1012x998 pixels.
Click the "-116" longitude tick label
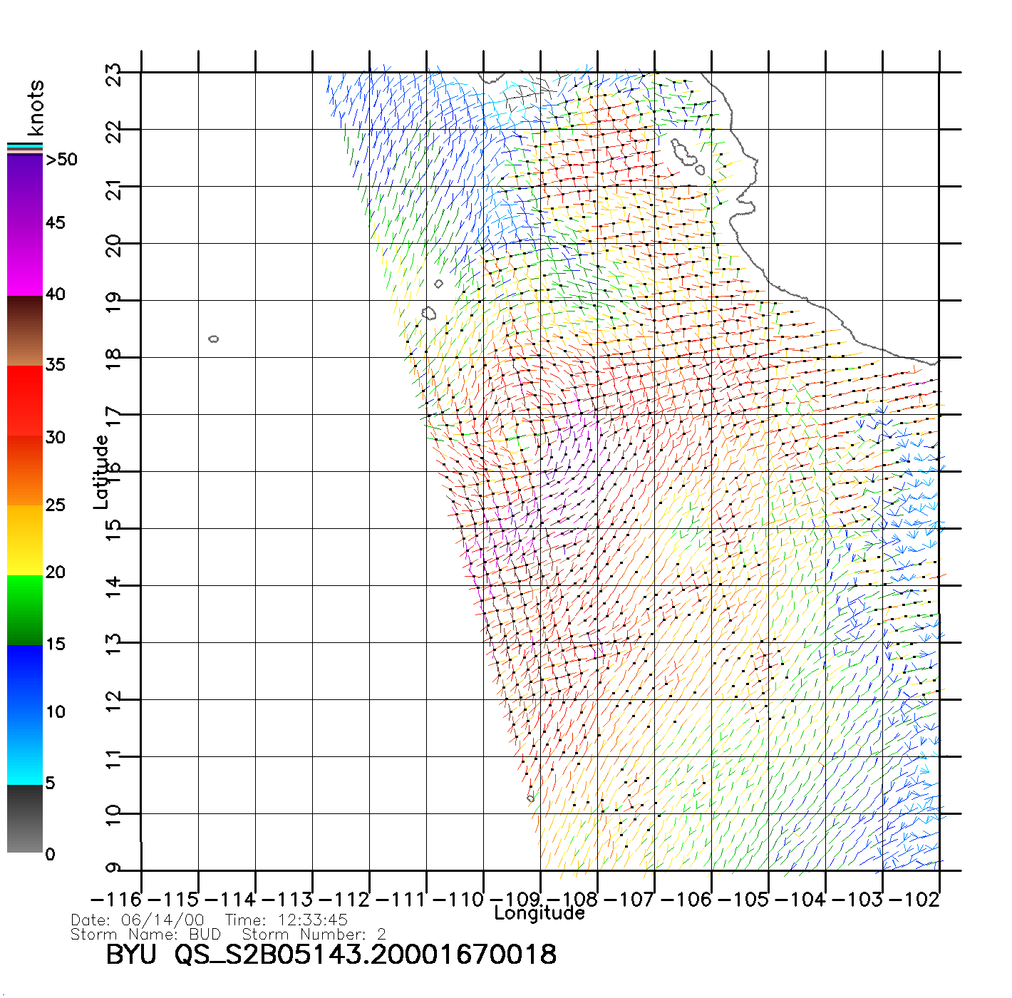115,900
